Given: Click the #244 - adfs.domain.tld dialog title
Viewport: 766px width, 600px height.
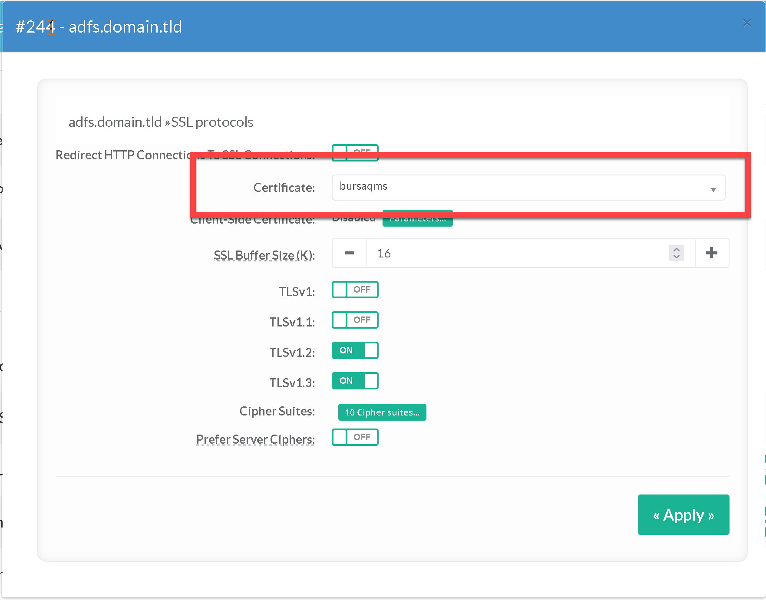Looking at the screenshot, I should 99,27.
